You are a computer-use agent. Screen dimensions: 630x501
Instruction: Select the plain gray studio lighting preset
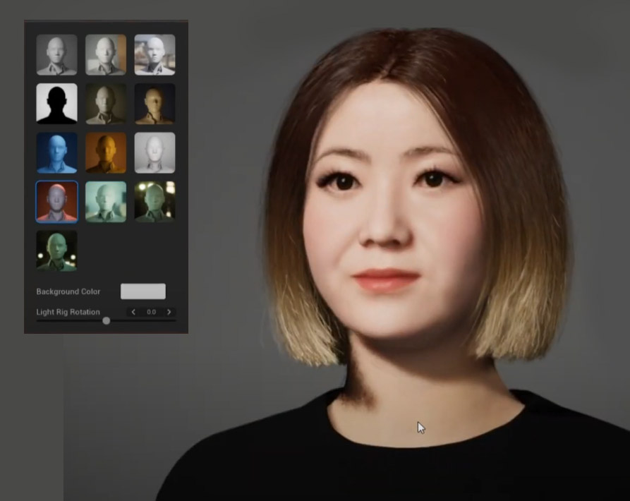coord(56,54)
